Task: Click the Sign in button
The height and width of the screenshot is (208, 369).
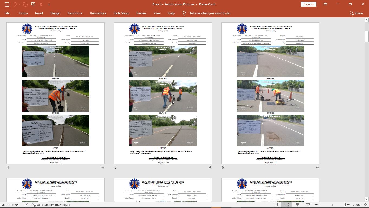Action: 309,4
